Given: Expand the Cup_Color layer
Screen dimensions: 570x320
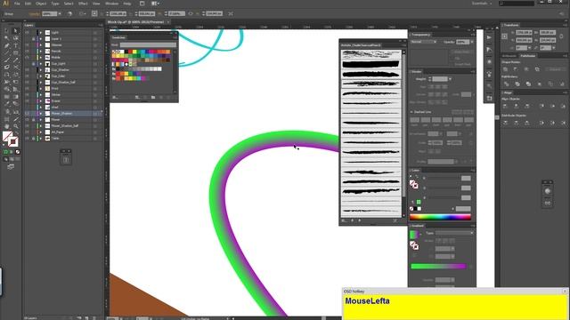Looking at the screenshot, I should 41,76.
